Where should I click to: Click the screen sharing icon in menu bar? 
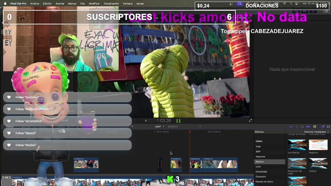pyautogui.click(x=240, y=4)
